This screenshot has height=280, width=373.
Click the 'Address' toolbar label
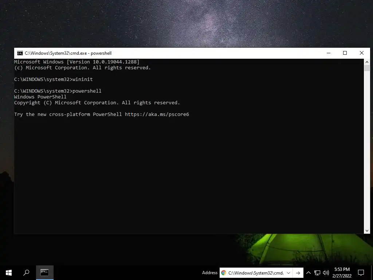click(x=209, y=273)
